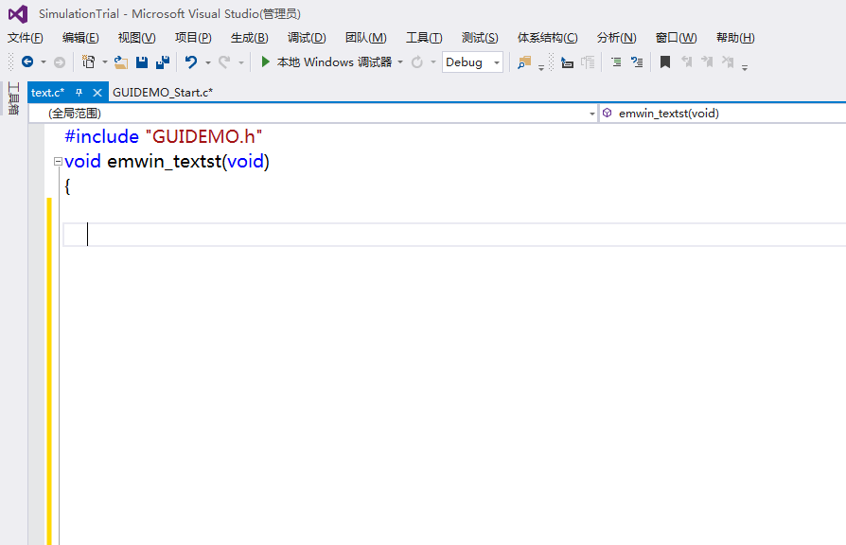Click the navigate forward arrow icon
The height and width of the screenshot is (545, 846).
[60, 62]
